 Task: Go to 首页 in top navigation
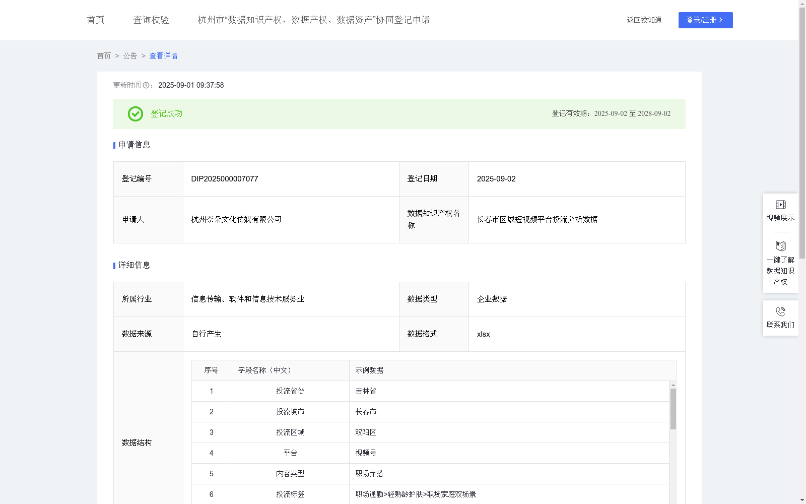pos(96,20)
